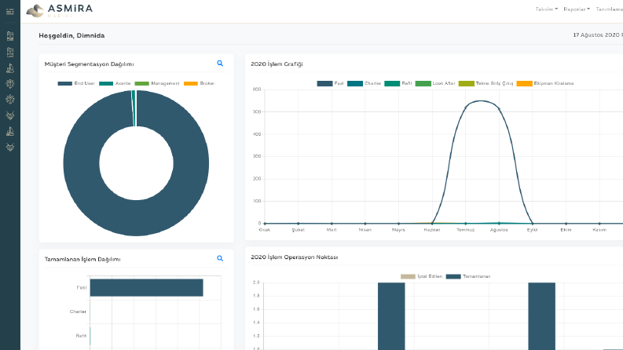Open the upper handshake icon in the sidebar
This screenshot has height=350, width=623.
[x=10, y=115]
